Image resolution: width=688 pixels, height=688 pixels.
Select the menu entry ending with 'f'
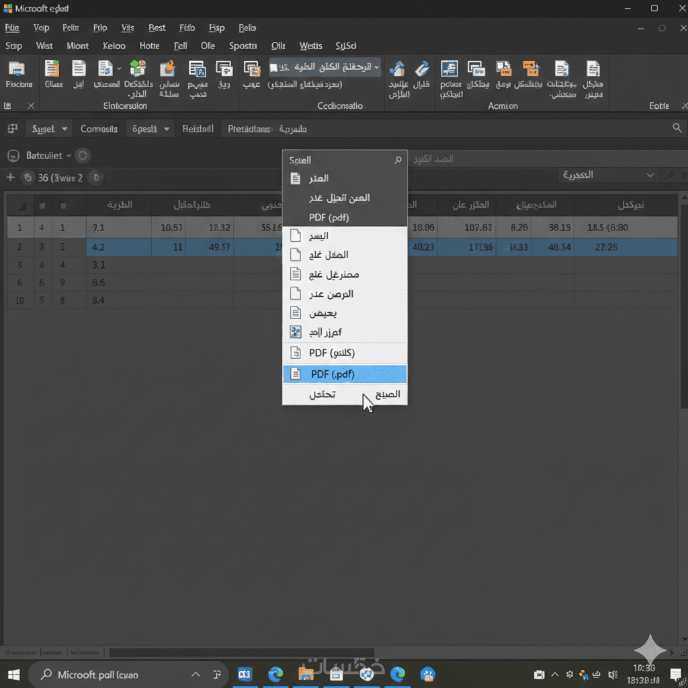point(345,332)
